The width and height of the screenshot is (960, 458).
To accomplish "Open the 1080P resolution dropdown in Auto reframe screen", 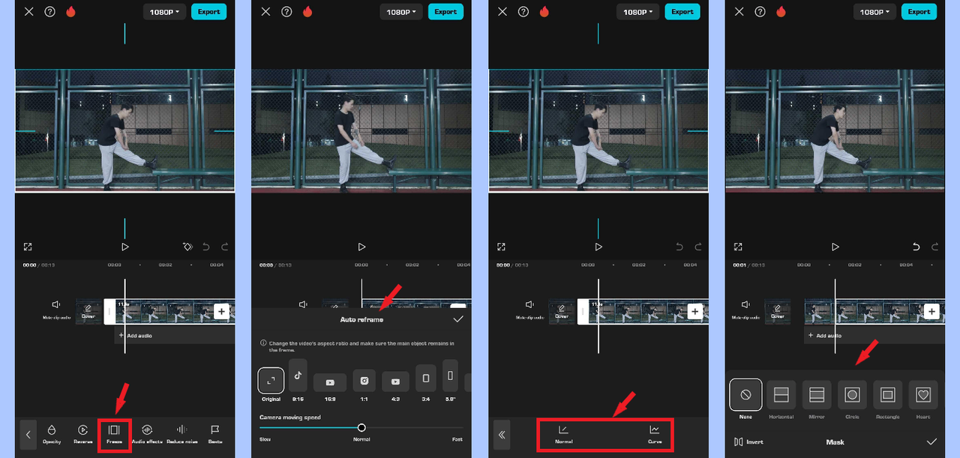I will [x=402, y=12].
